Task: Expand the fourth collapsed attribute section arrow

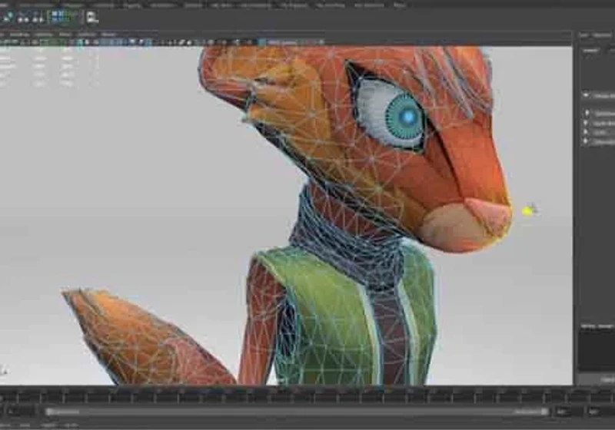Action: [x=587, y=141]
